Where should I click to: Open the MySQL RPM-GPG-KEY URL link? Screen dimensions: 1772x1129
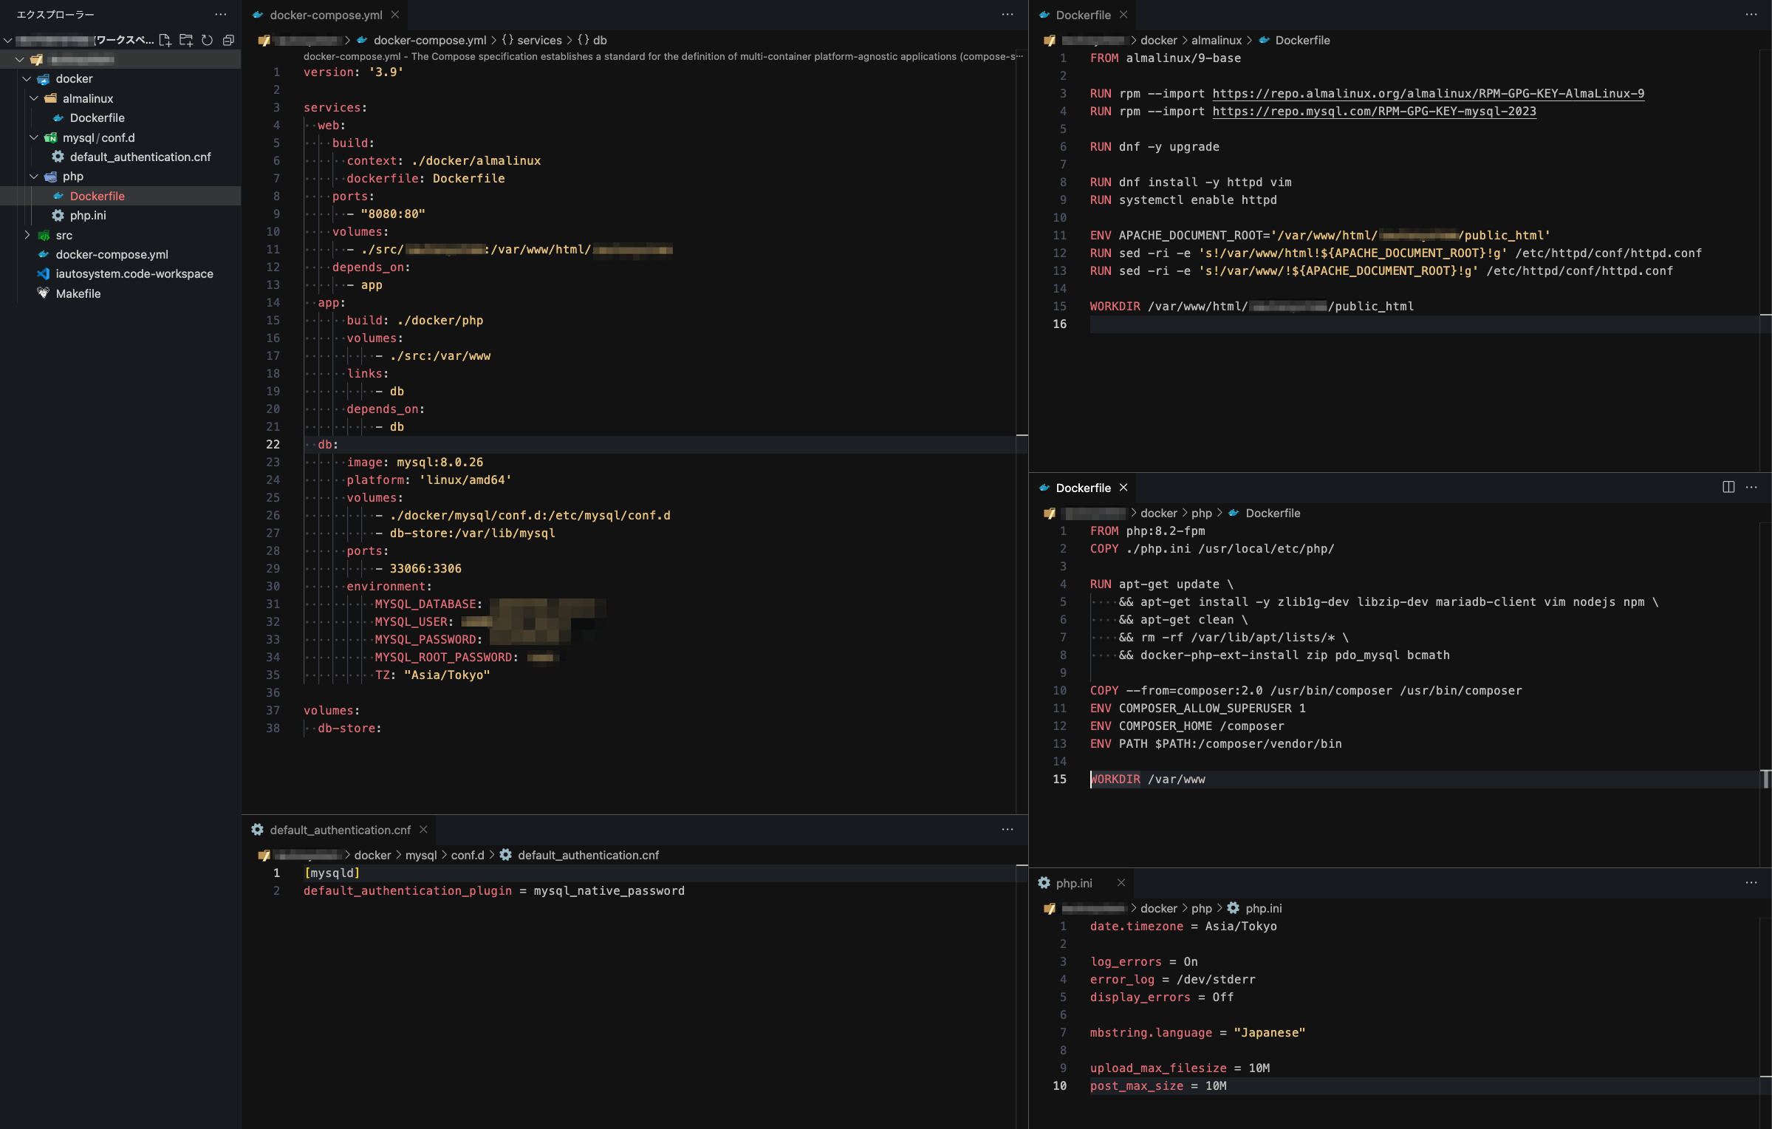tap(1373, 111)
